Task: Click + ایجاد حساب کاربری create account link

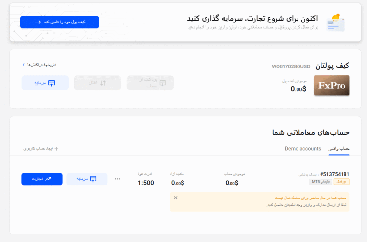Action: click(41, 149)
